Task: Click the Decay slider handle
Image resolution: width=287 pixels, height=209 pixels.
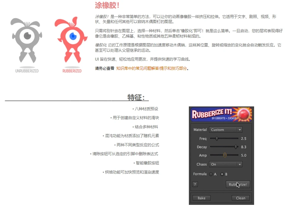Action: 236,147
